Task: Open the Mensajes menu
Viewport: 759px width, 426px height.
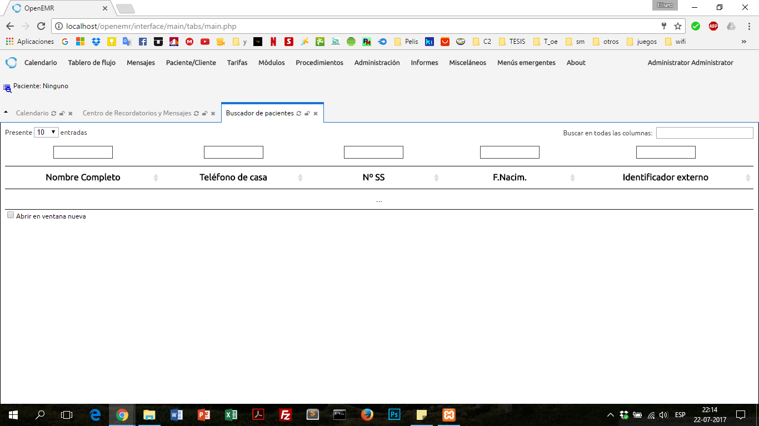Action: [x=141, y=63]
